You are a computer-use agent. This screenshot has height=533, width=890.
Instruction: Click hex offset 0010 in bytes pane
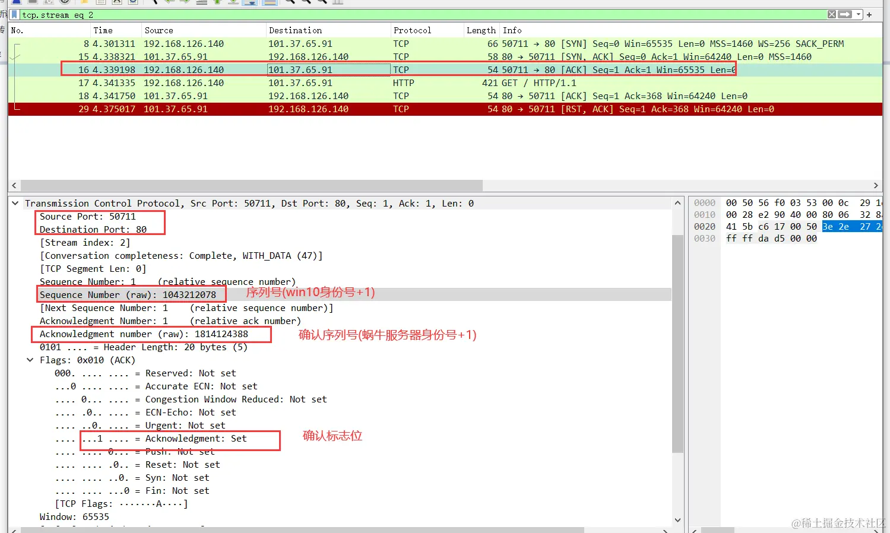705,215
